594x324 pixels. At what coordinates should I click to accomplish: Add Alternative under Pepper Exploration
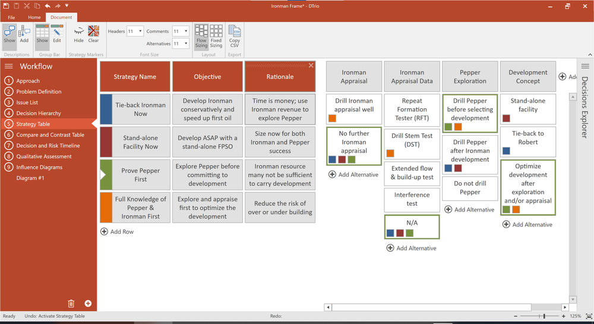point(469,210)
